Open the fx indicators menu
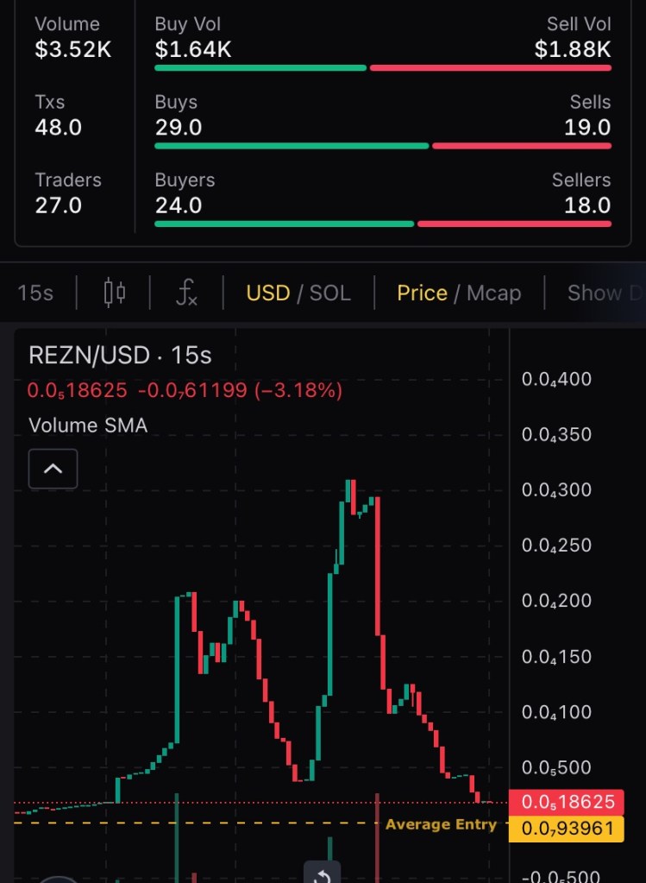 click(186, 293)
